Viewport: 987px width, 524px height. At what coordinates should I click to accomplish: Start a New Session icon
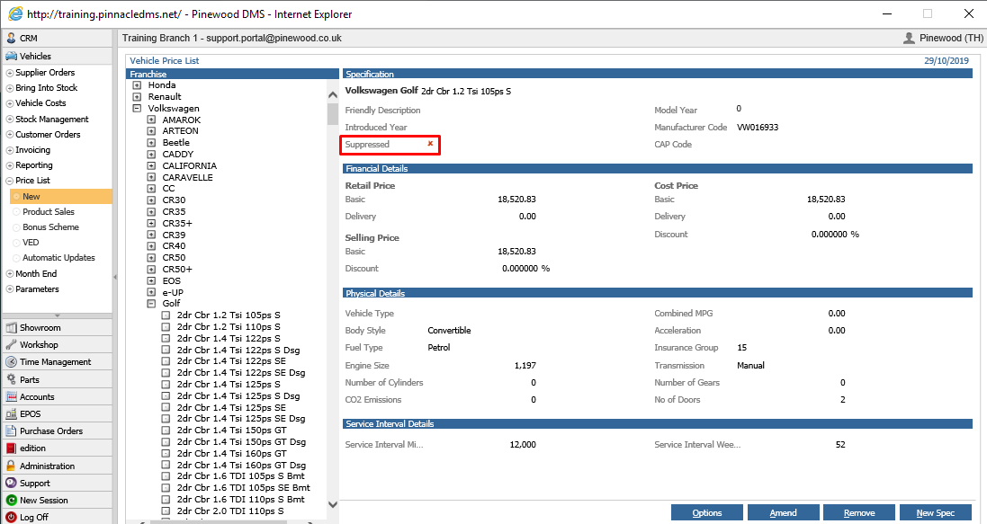(11, 500)
